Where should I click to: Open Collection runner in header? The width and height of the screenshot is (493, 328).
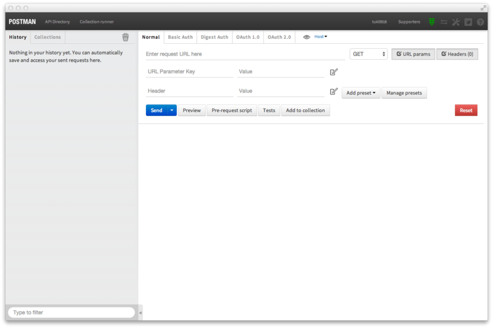pos(97,22)
